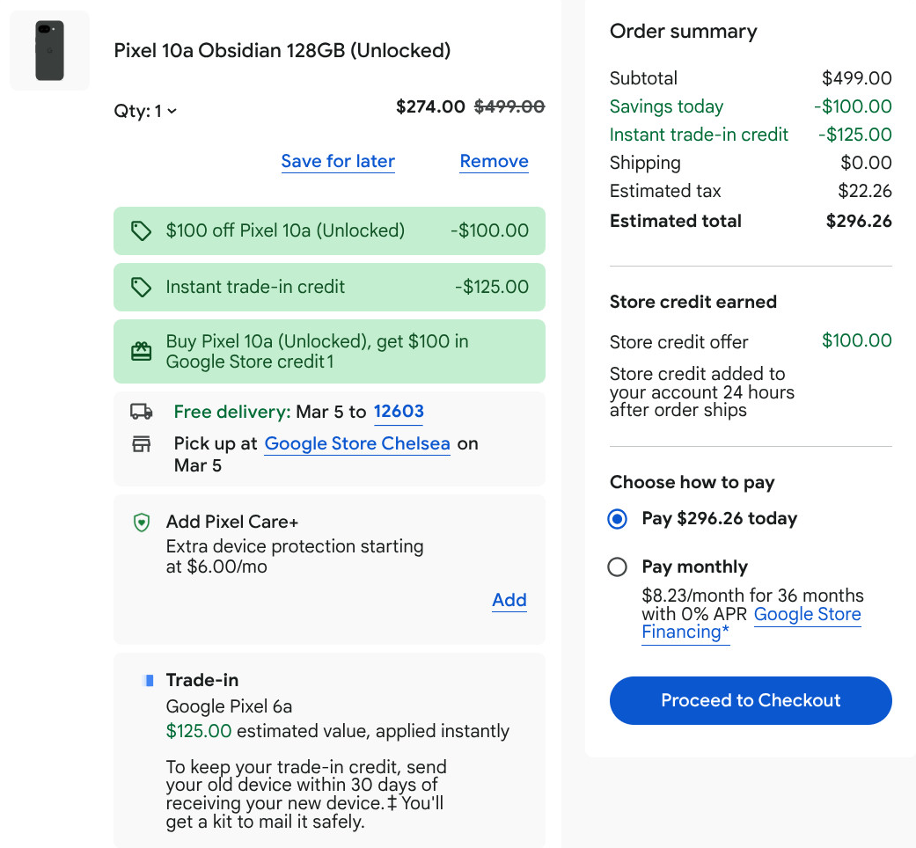Click the Pixel Care+ shield icon
This screenshot has width=916, height=848.
click(x=141, y=522)
